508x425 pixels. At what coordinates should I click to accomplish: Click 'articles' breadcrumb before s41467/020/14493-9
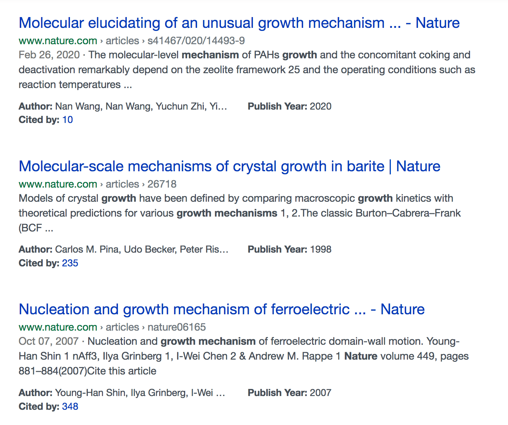[122, 41]
